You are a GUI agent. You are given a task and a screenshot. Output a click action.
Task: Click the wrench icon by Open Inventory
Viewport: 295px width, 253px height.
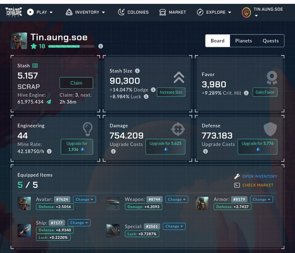237,176
